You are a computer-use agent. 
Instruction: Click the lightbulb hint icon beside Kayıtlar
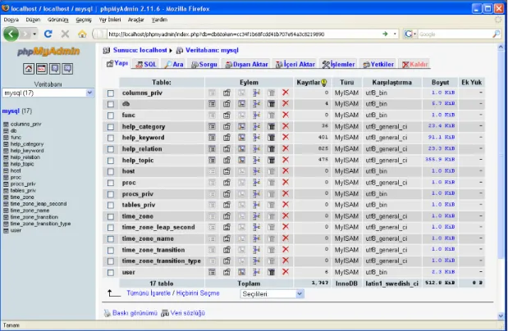tap(323, 83)
